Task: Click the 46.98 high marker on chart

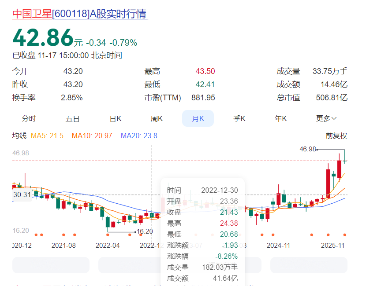Action: (x=308, y=149)
